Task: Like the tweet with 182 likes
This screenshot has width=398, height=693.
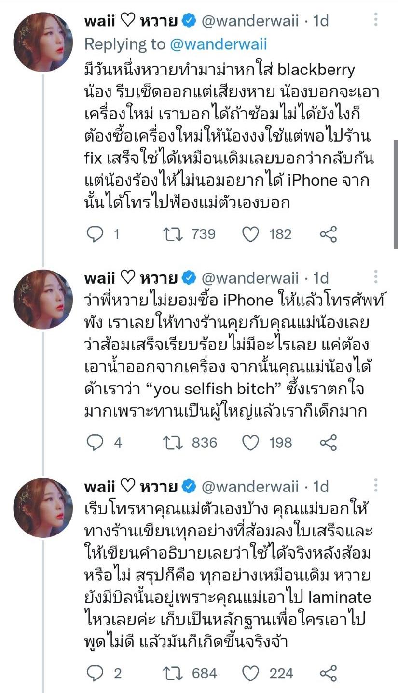Action: [x=250, y=234]
